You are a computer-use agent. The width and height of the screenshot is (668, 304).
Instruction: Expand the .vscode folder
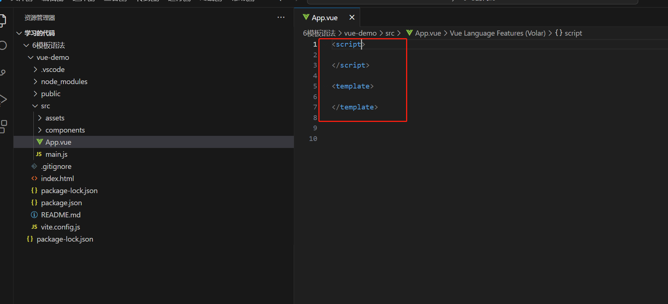click(35, 69)
